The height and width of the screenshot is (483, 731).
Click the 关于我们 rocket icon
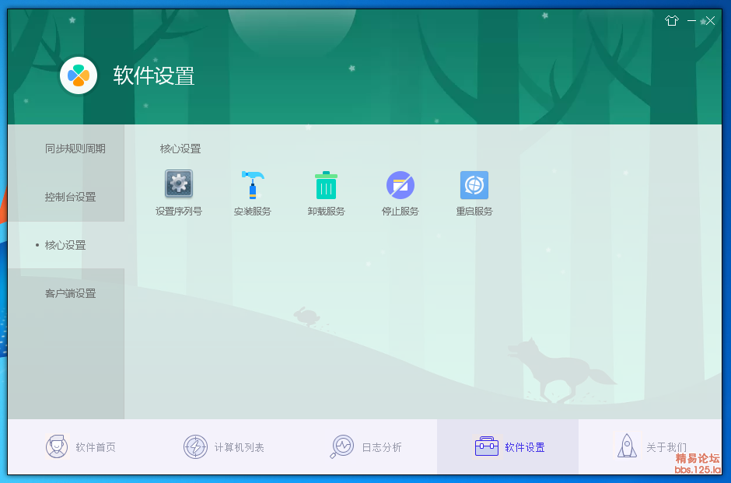627,446
